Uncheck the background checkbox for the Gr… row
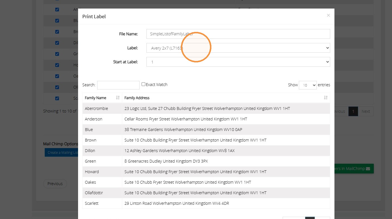392x219 pixels. point(57,54)
